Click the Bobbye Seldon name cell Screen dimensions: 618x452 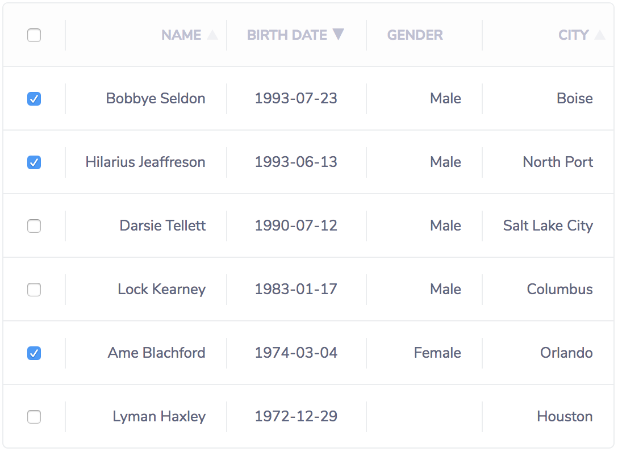[156, 99]
